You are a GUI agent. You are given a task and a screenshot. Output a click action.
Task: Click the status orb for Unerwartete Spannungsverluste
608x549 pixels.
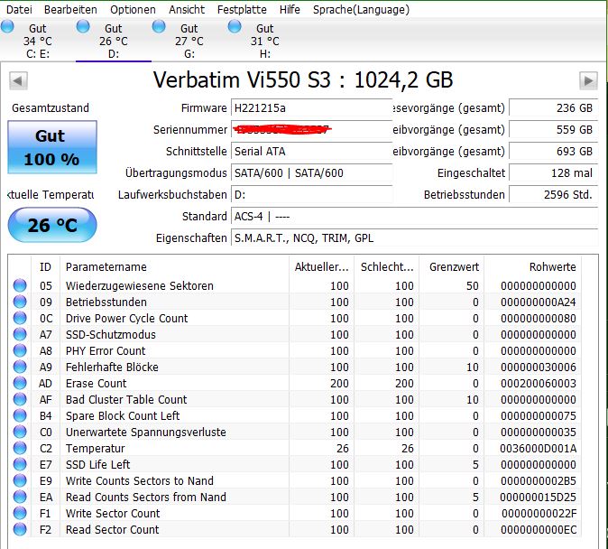coord(20,432)
